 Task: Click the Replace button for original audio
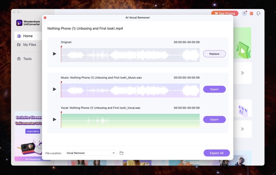click(214, 54)
